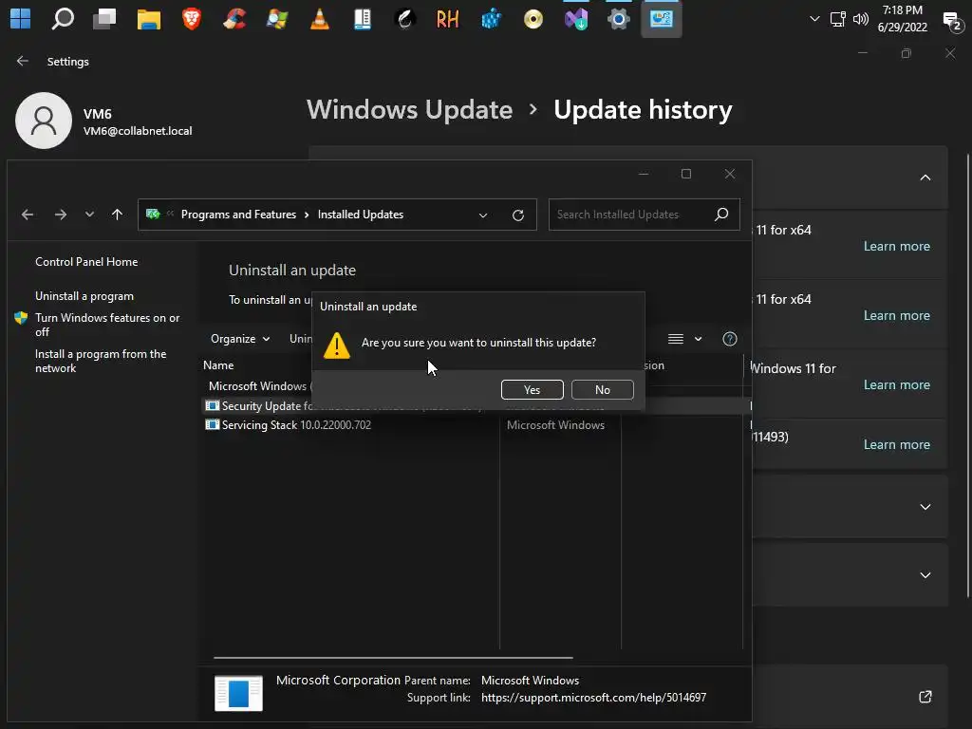Open the Organize menu
This screenshot has height=729, width=972.
tap(240, 339)
